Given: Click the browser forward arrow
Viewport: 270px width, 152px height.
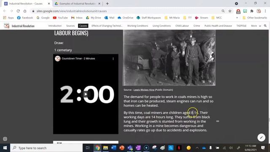Looking at the screenshot, I should point(11,11).
